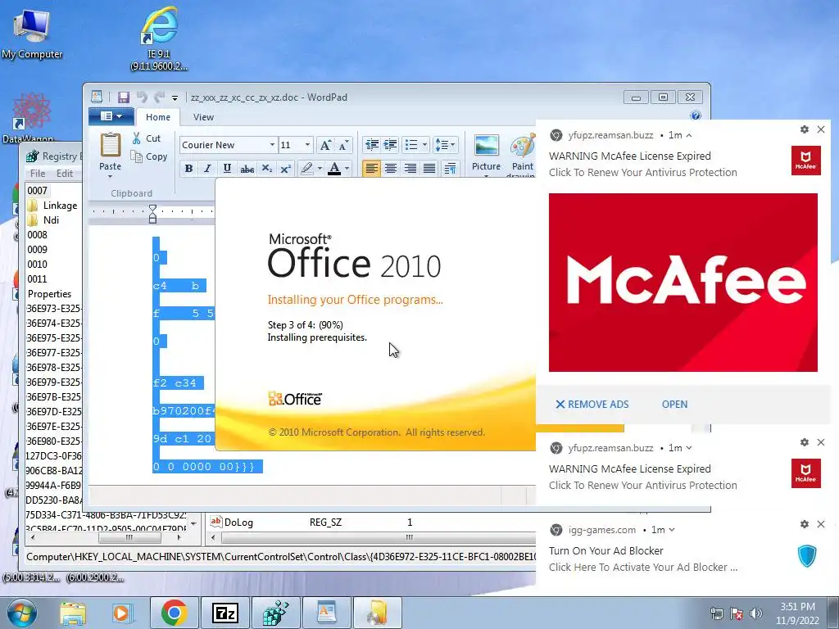Viewport: 839px width, 629px height.
Task: Click the Save icon in WordPad's quick access toolbar
Action: (124, 97)
